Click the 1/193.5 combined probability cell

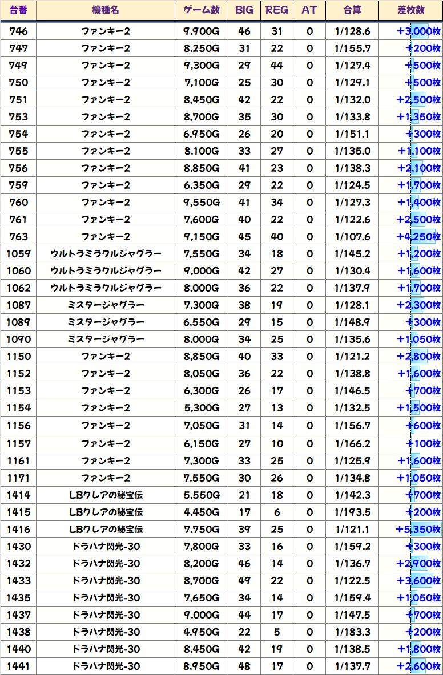[352, 512]
